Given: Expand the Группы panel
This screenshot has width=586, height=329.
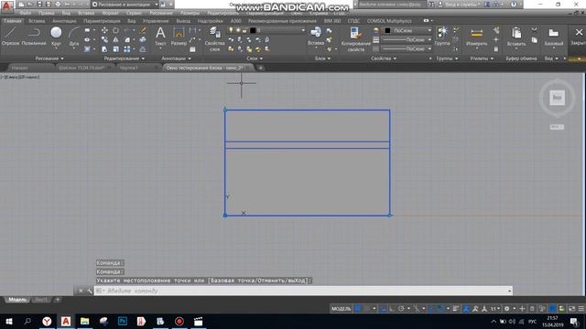Looking at the screenshot, I should pyautogui.click(x=447, y=58).
